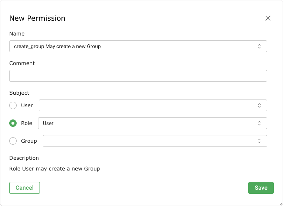Focus the Comment text field
Screen dimensions: 283x206
(138, 76)
